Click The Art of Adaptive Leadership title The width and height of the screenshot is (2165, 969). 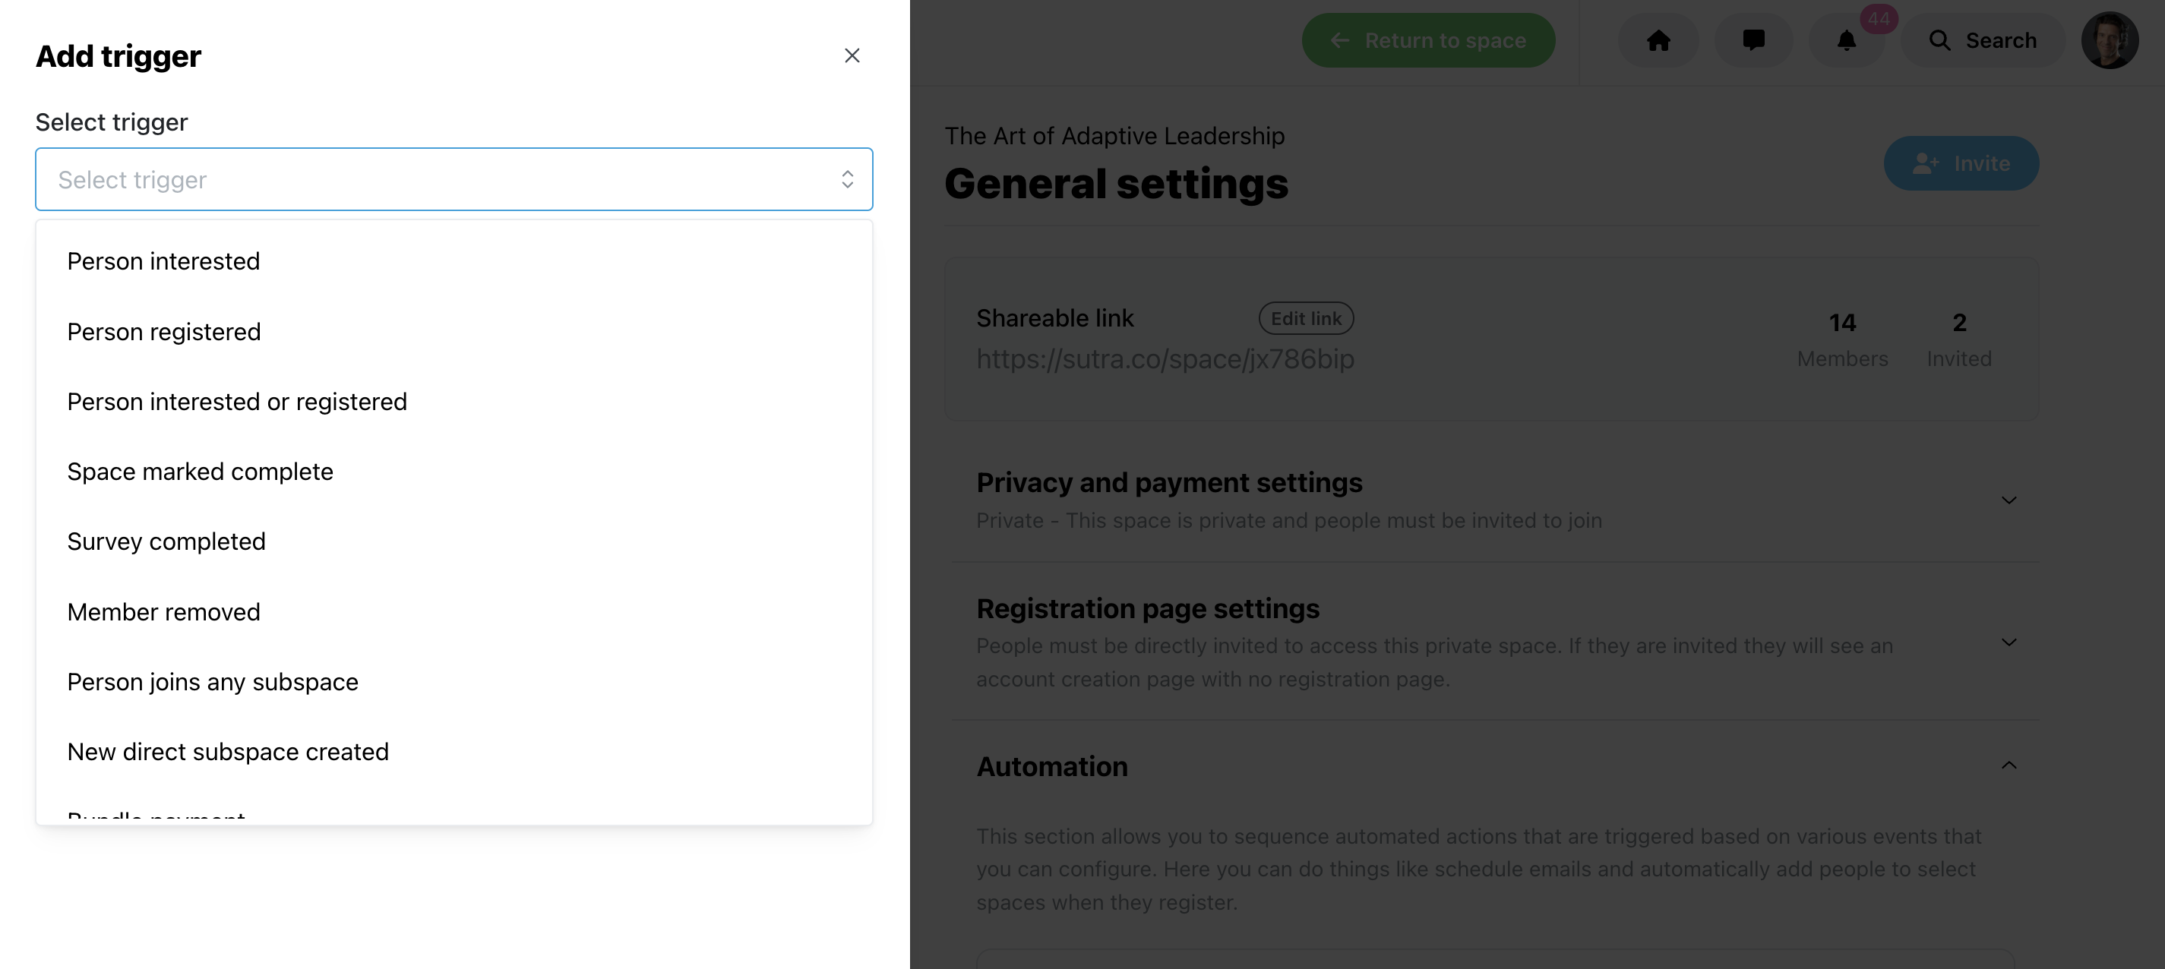pyautogui.click(x=1114, y=136)
